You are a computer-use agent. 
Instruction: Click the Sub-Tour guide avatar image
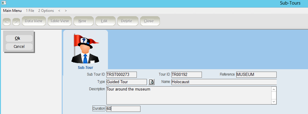(x=85, y=49)
